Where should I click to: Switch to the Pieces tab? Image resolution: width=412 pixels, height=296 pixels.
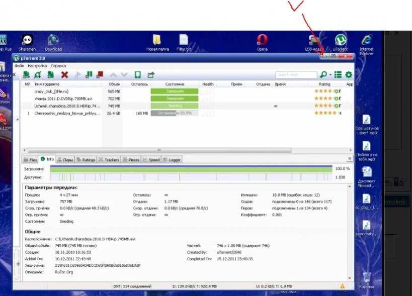pos(131,159)
